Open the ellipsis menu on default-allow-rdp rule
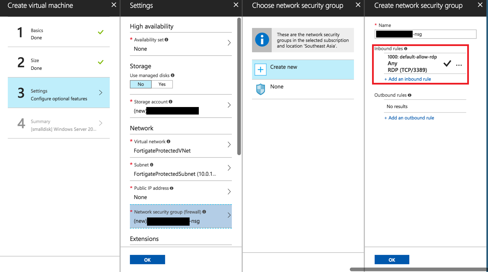This screenshot has width=488, height=272. tap(459, 65)
